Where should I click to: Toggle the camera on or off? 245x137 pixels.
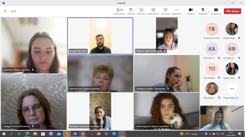tap(191, 11)
